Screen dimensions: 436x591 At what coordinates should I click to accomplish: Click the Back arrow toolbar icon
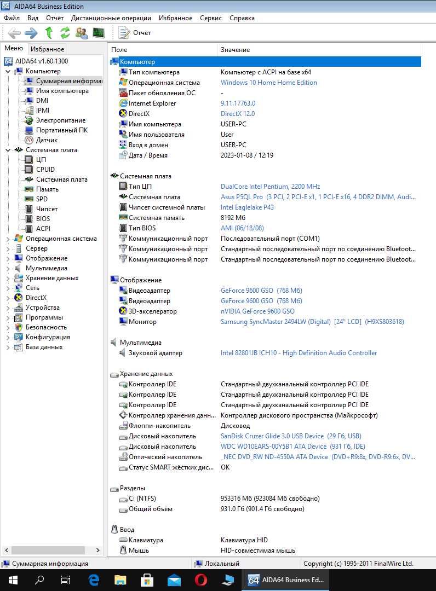tap(14, 33)
